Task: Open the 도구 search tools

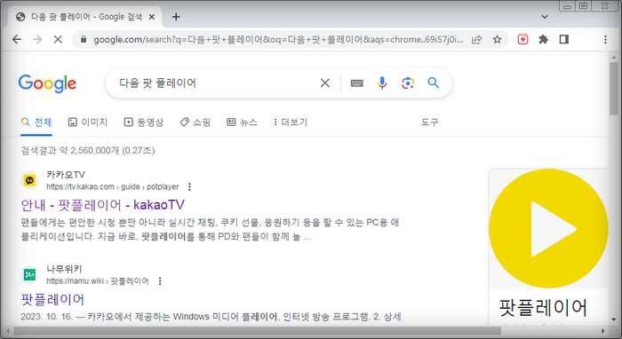Action: click(429, 122)
